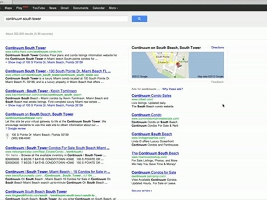Click the grey location pin beside 100 S Pointe Dr
Screen dimensions: 267x200
7,136
